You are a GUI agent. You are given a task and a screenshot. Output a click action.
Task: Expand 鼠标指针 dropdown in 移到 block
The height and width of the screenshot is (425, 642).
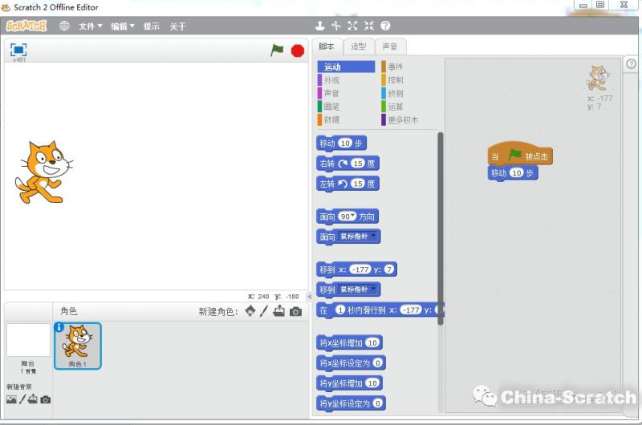[376, 289]
